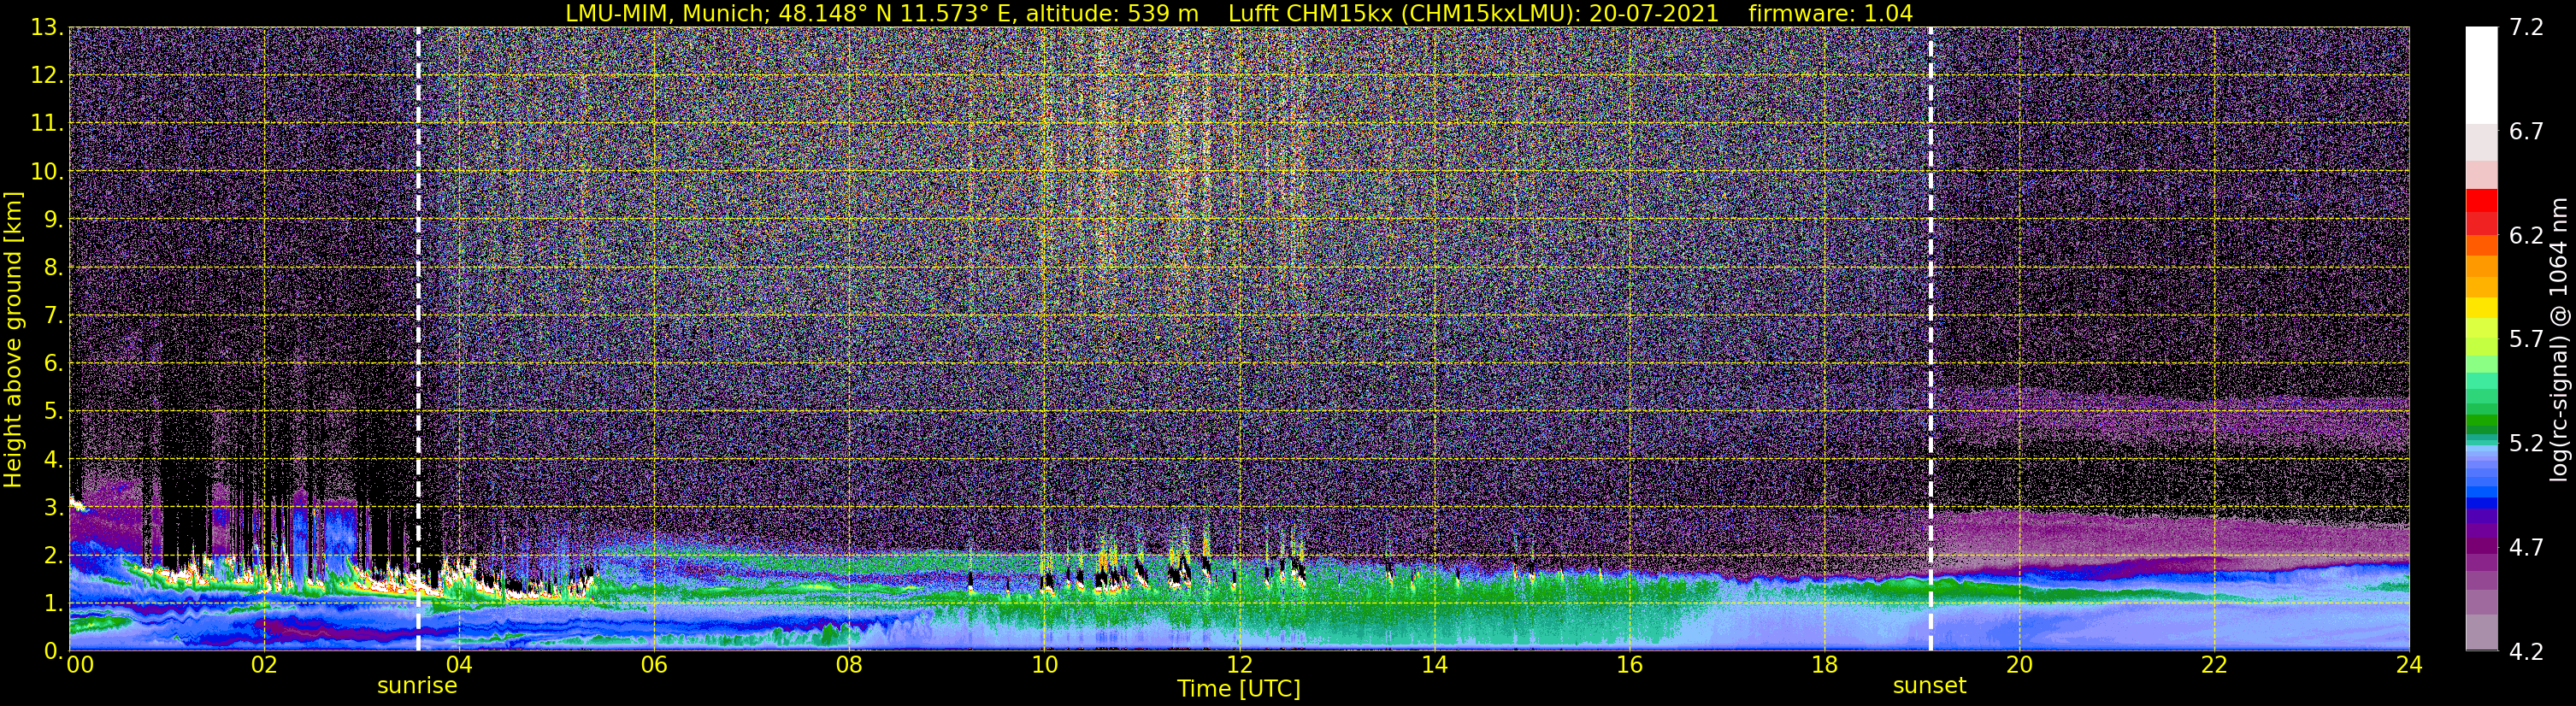Click the '20' time tick label

[2019, 665]
